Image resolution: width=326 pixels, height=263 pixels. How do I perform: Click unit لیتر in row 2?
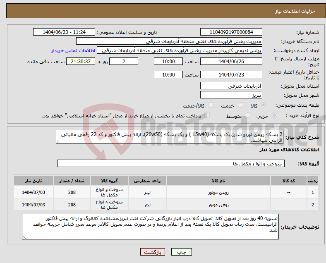[147, 205]
